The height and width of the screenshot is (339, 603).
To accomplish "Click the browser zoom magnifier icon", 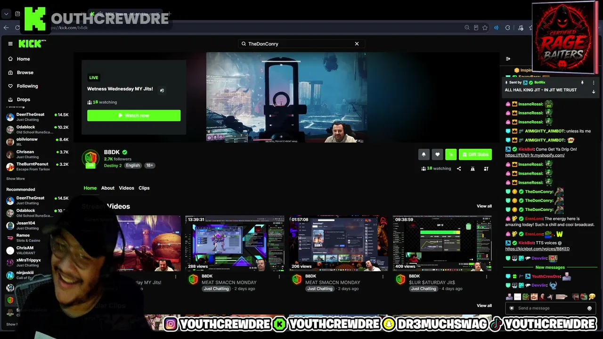I will pos(467,28).
